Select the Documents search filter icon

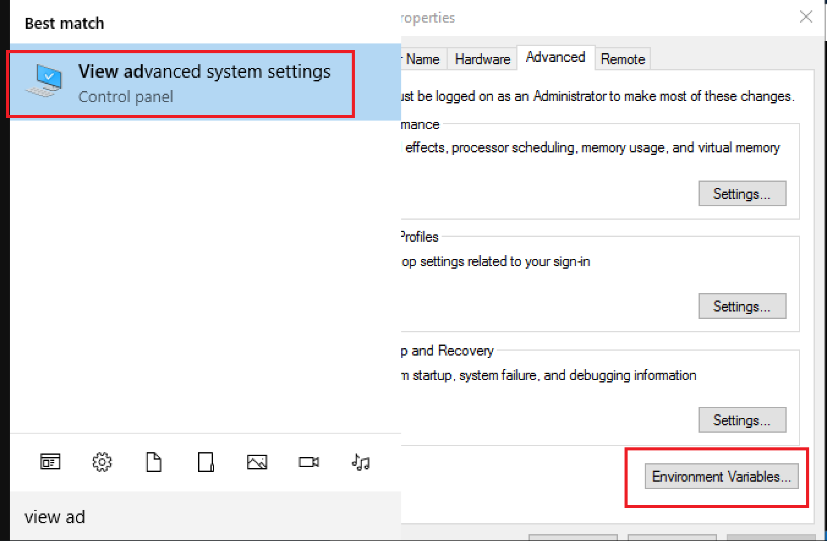[153, 462]
